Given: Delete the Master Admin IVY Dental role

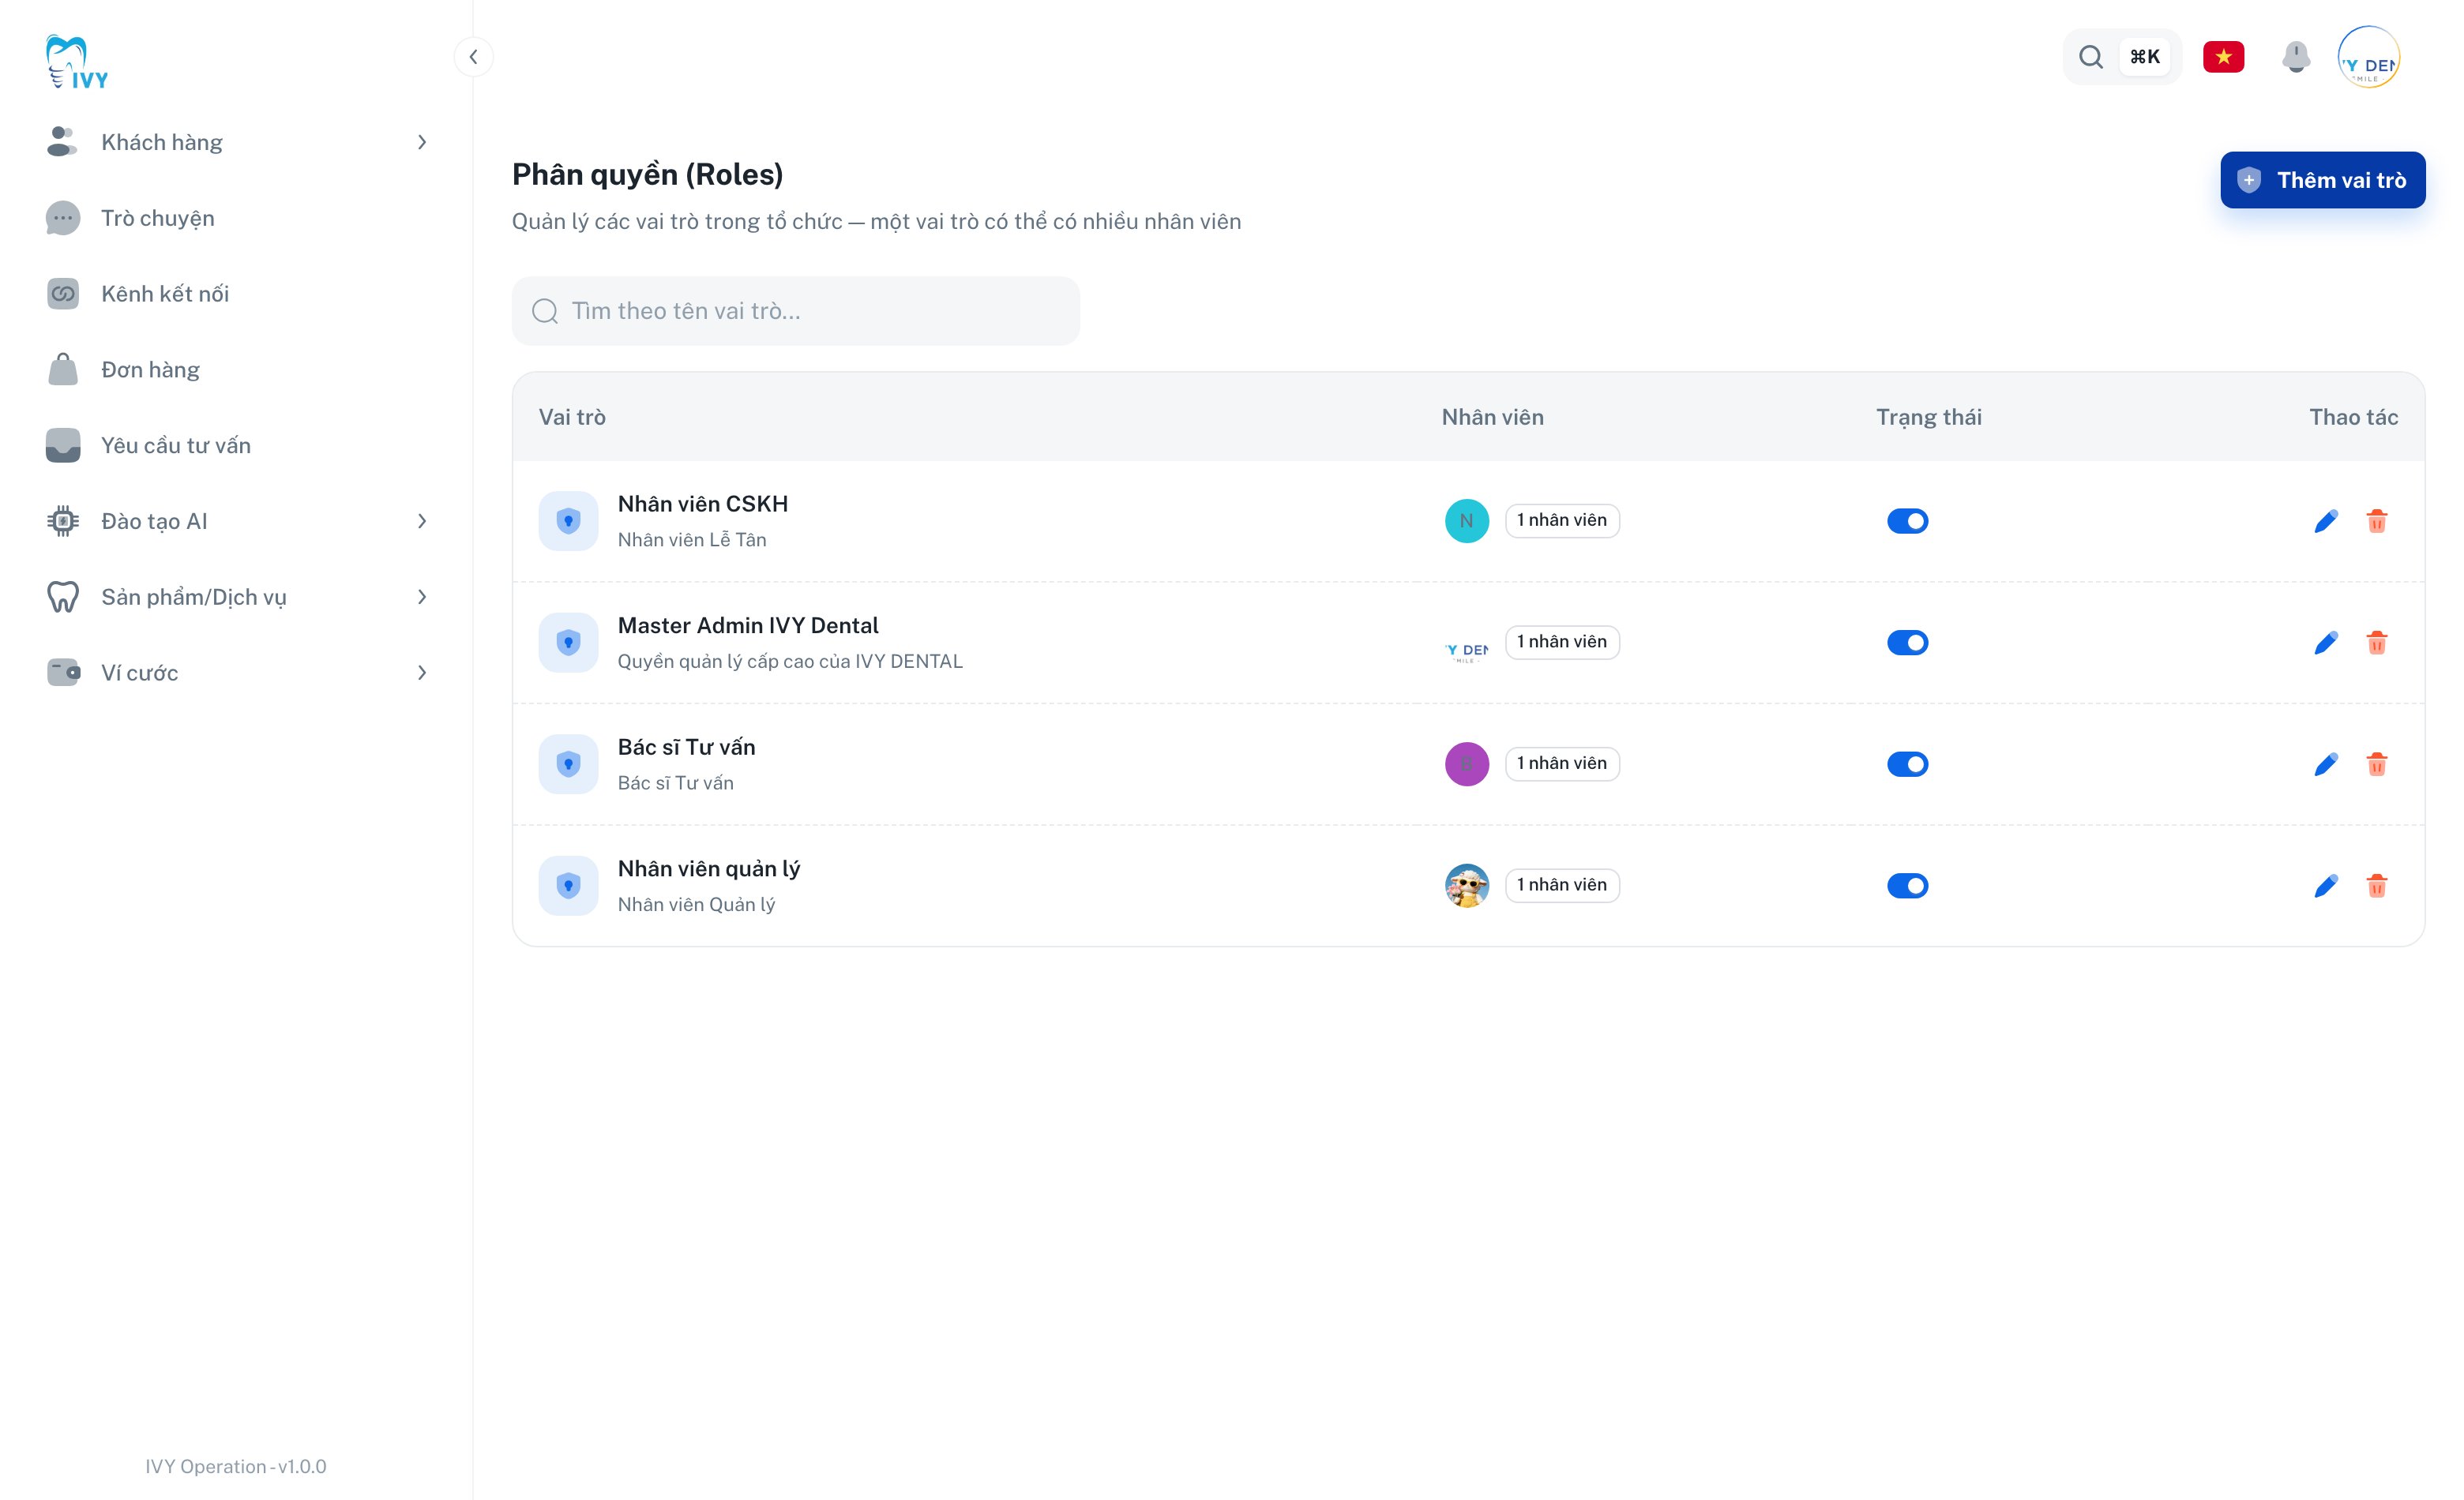Looking at the screenshot, I should [x=2377, y=643].
